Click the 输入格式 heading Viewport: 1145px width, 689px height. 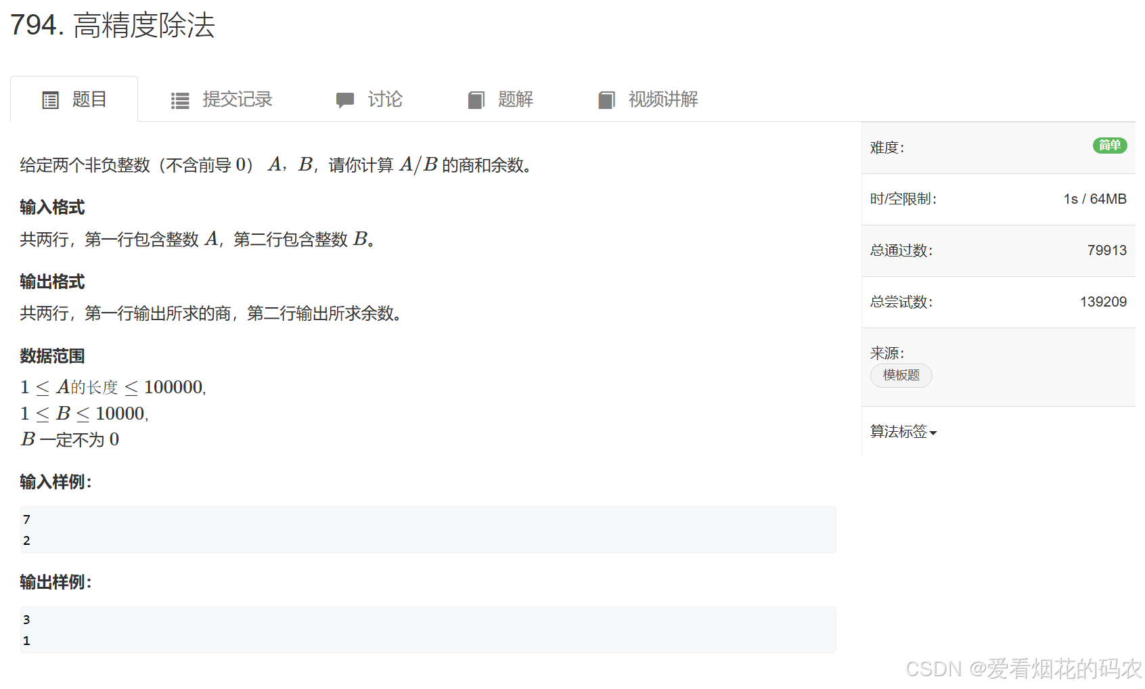pyautogui.click(x=52, y=207)
